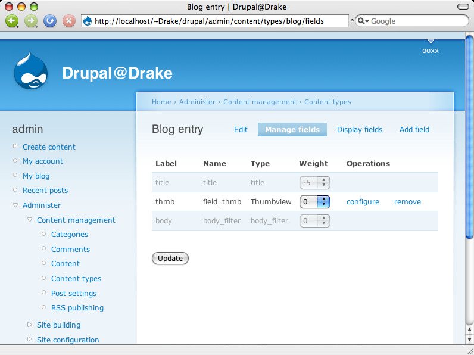This screenshot has height=355, width=474.
Task: Open the Content management sidebar link
Action: (x=76, y=220)
